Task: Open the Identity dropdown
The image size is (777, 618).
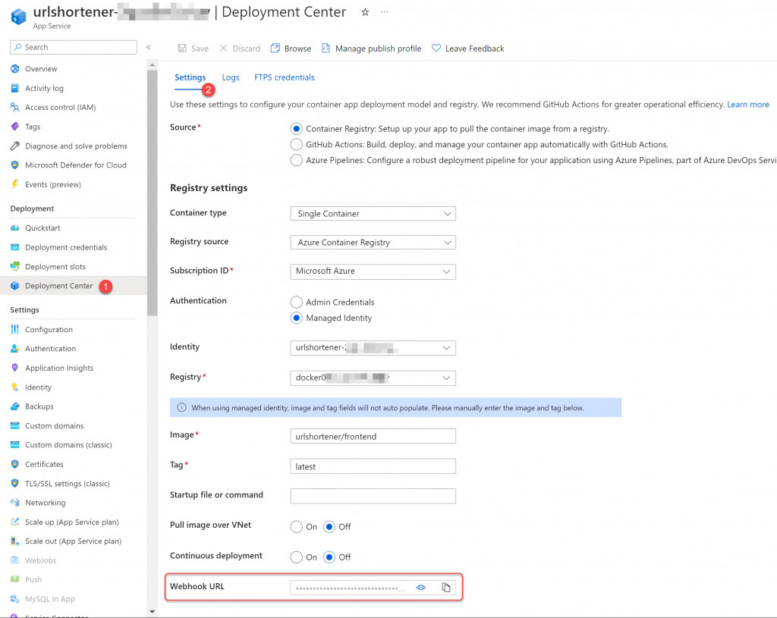Action: pyautogui.click(x=373, y=347)
